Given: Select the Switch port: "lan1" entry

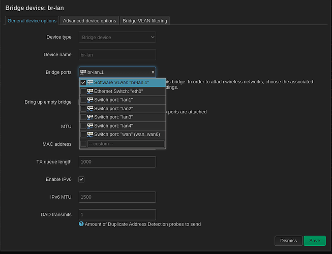Looking at the screenshot, I should (123, 100).
